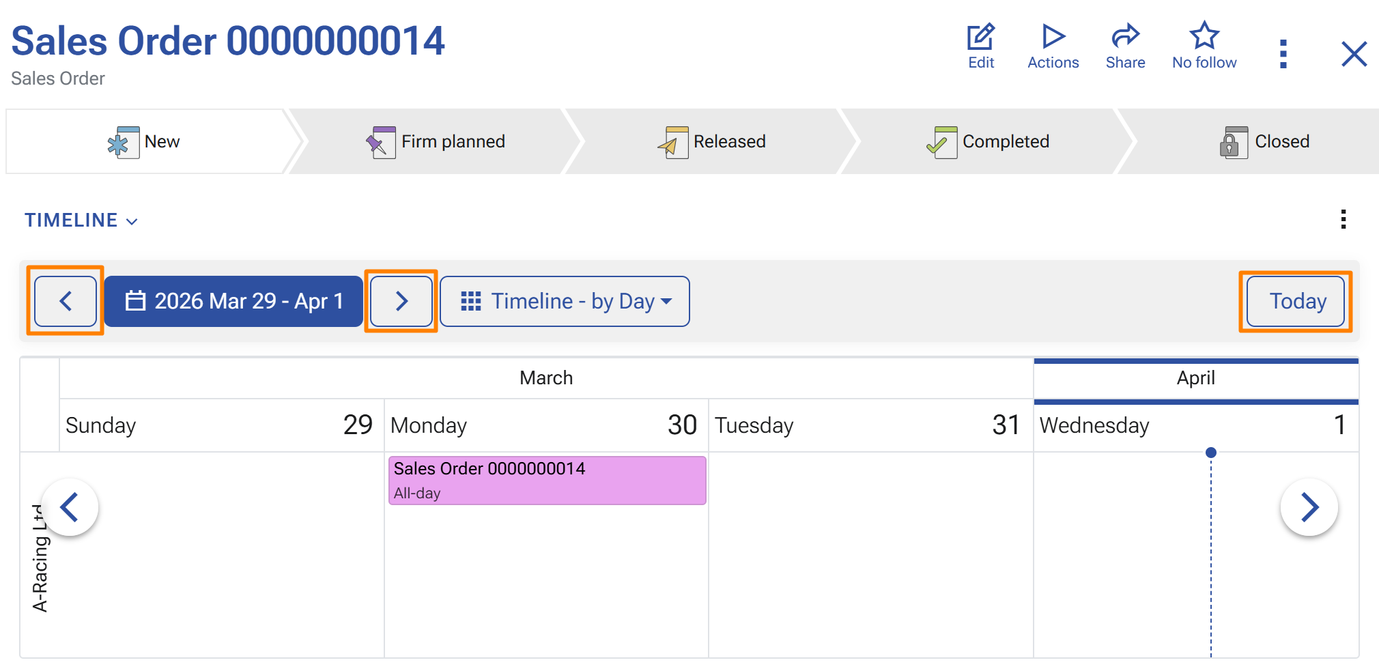Click the calendar icon in the date range button
This screenshot has height=671, width=1379.
(137, 301)
